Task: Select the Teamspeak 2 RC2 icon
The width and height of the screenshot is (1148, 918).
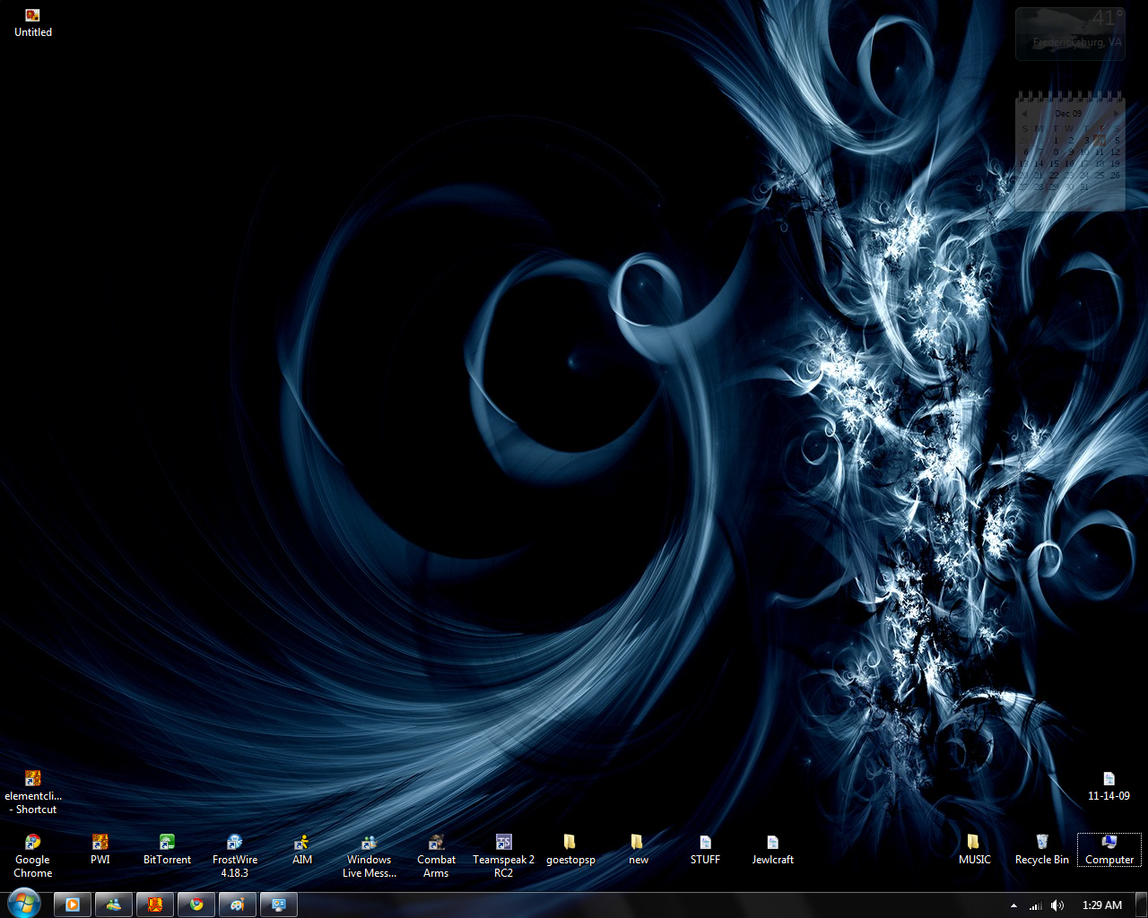Action: click(503, 854)
